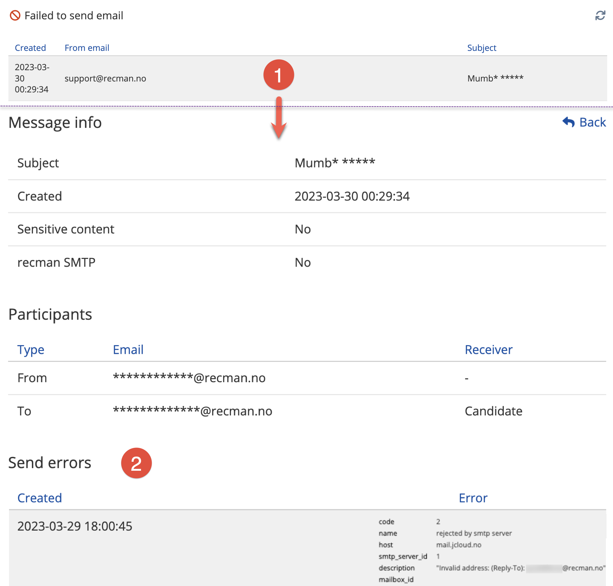
Task: Sort the email list by Created column
Action: click(30, 48)
